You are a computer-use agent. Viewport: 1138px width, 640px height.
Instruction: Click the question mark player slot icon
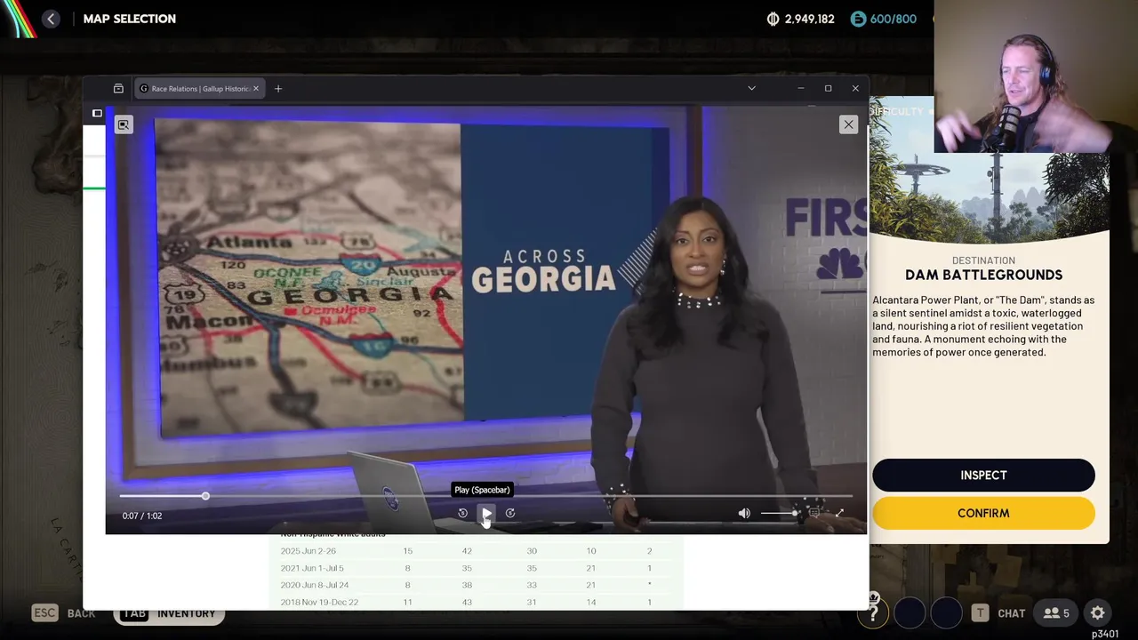(x=874, y=612)
